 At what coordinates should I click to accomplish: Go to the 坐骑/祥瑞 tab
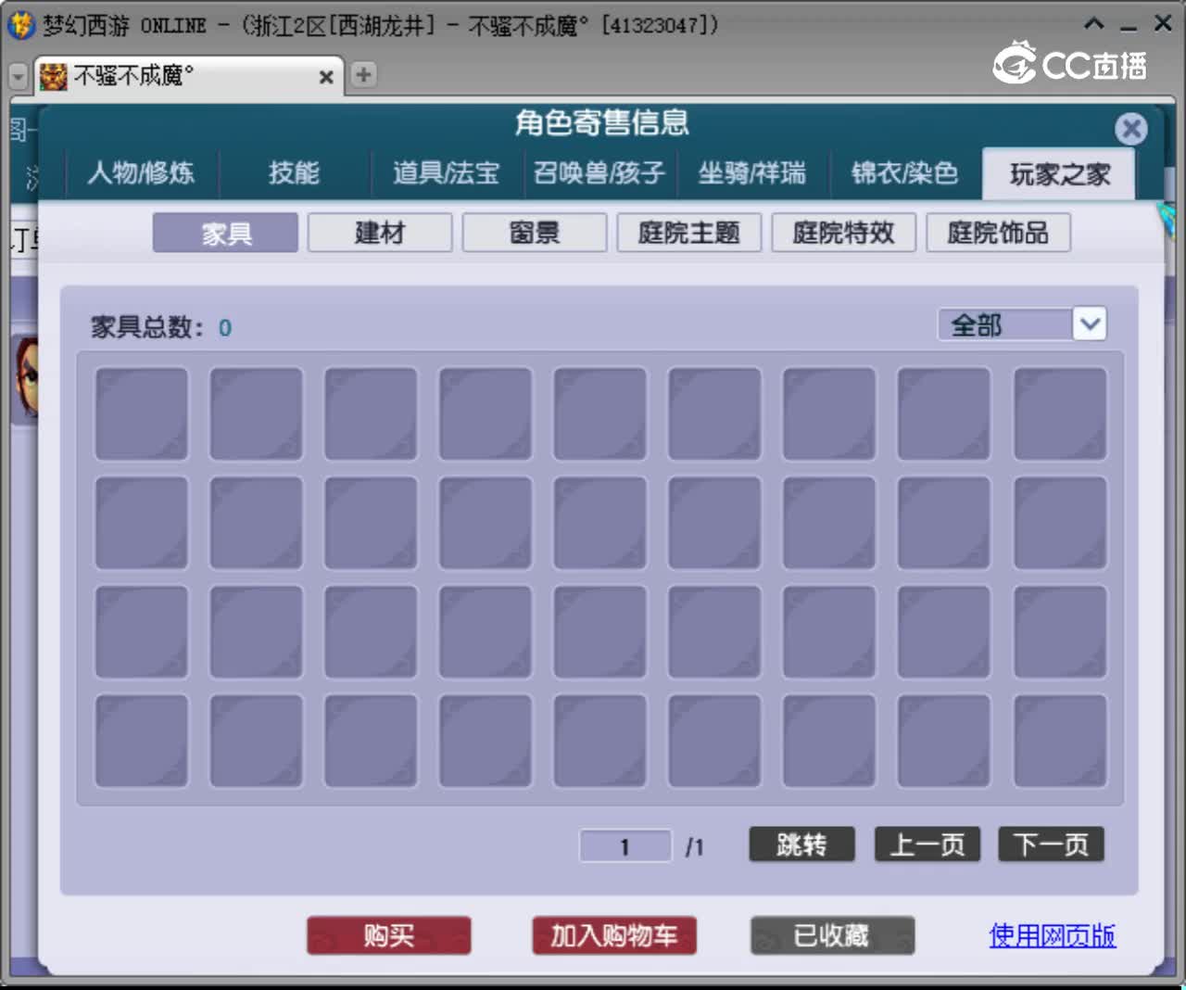point(752,173)
